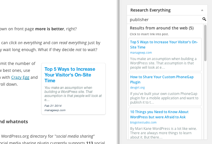Click the vertical divider between editor and sidebar
Image resolution: width=212 pixels, height=144 pixels.
[x=118, y=72]
